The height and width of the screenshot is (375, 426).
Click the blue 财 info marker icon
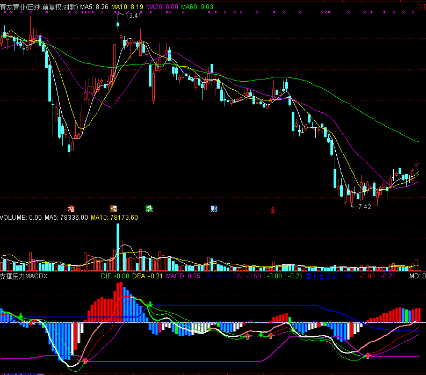click(x=214, y=208)
